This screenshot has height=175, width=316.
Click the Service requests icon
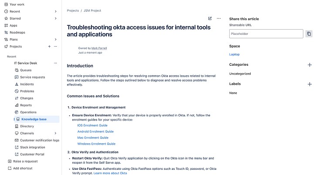point(17,77)
